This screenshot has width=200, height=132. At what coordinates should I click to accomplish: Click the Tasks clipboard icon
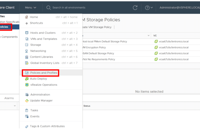tap(27, 110)
